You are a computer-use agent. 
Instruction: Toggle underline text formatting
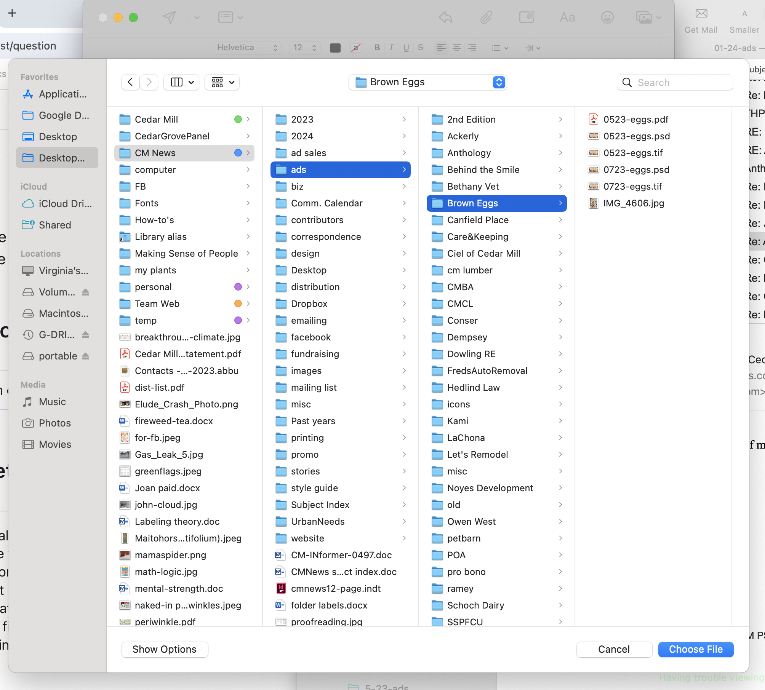pos(406,48)
